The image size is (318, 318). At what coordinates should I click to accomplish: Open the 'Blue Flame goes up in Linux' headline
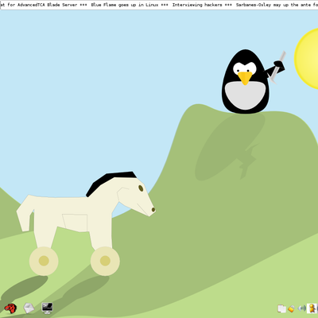coord(125,5)
